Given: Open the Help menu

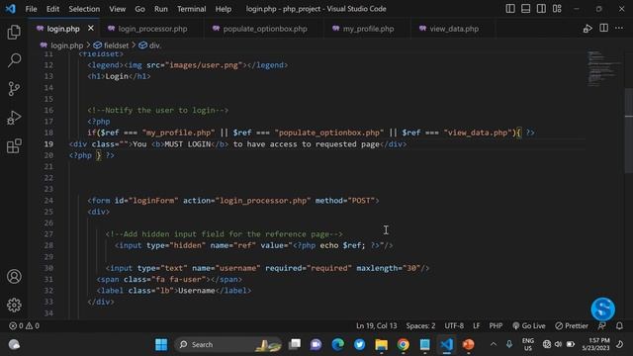Looking at the screenshot, I should [x=224, y=9].
